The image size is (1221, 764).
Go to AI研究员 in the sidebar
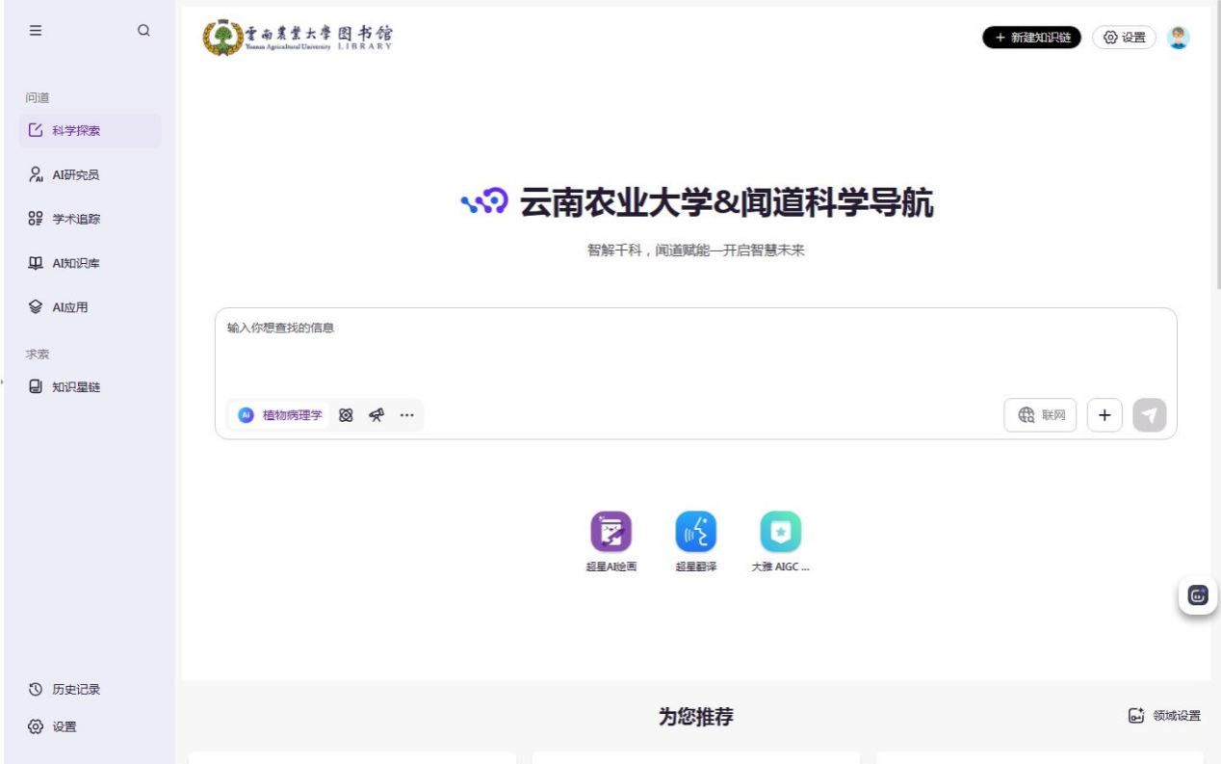pos(75,174)
